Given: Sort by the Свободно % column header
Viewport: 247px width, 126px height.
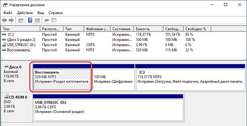Looking at the screenshot, I should (x=197, y=29).
